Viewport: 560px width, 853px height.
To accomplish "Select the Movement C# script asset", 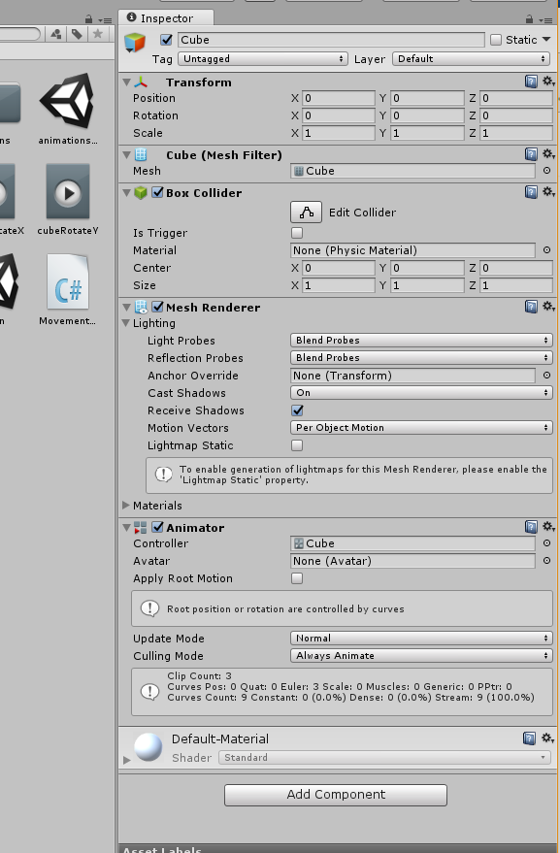I will (x=68, y=290).
